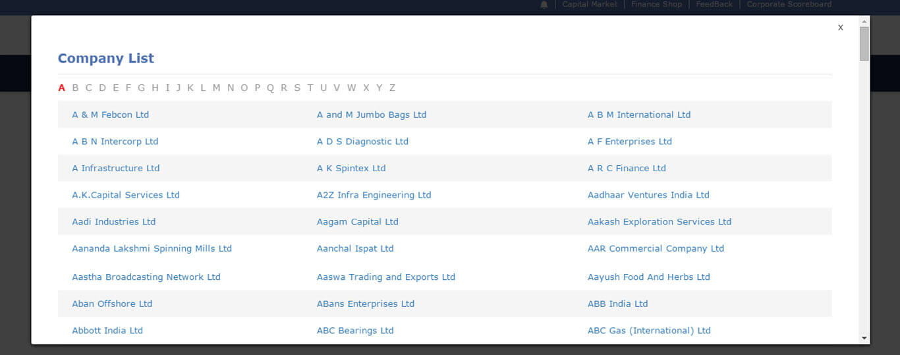Select letter N in alphabet index
The width and height of the screenshot is (900, 355).
pyautogui.click(x=231, y=88)
